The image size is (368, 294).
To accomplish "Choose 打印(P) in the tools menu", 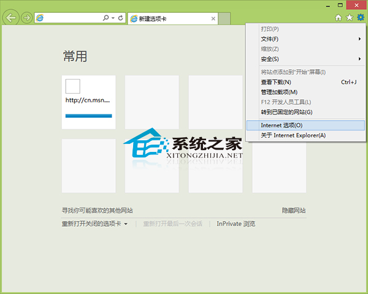I will (305, 29).
